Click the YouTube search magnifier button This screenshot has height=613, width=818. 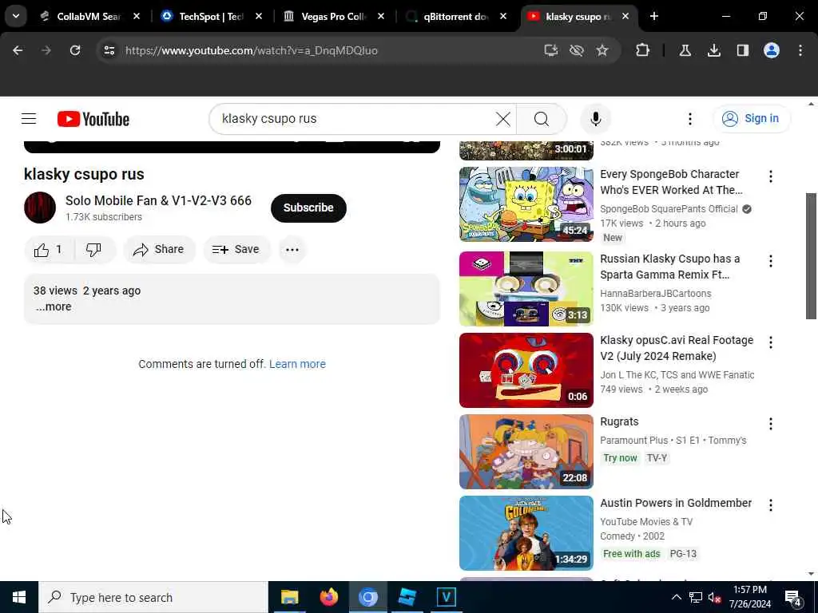(541, 119)
